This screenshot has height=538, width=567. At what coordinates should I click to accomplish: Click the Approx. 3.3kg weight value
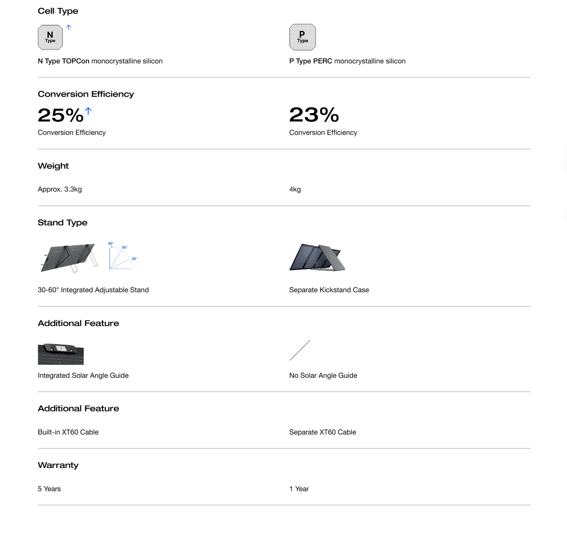point(60,189)
